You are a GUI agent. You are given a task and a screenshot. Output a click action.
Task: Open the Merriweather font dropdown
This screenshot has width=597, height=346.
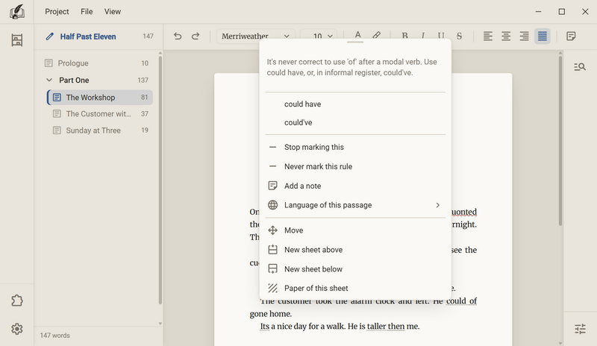pos(256,36)
